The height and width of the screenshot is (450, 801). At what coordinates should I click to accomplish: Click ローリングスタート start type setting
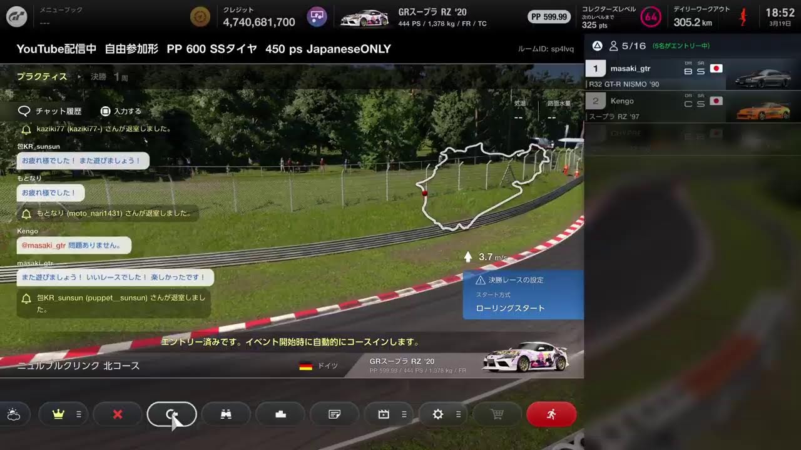click(x=510, y=308)
